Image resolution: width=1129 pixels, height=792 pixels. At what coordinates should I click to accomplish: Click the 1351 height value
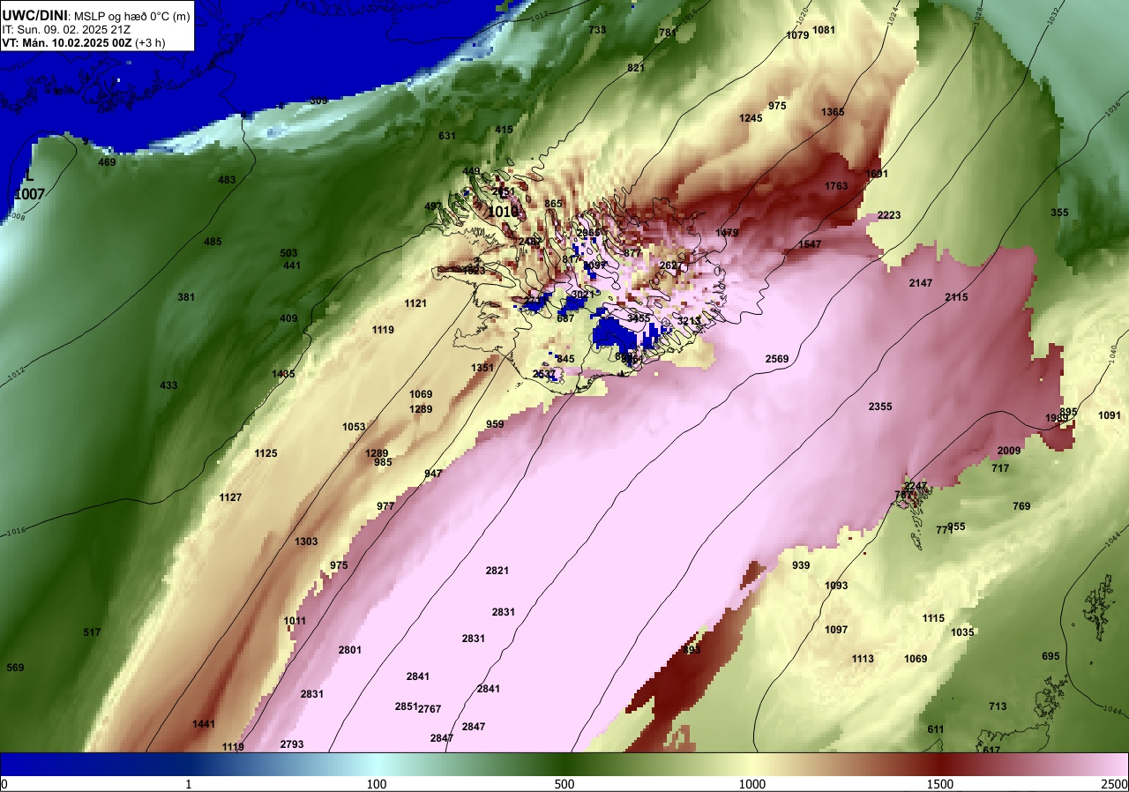pos(482,368)
